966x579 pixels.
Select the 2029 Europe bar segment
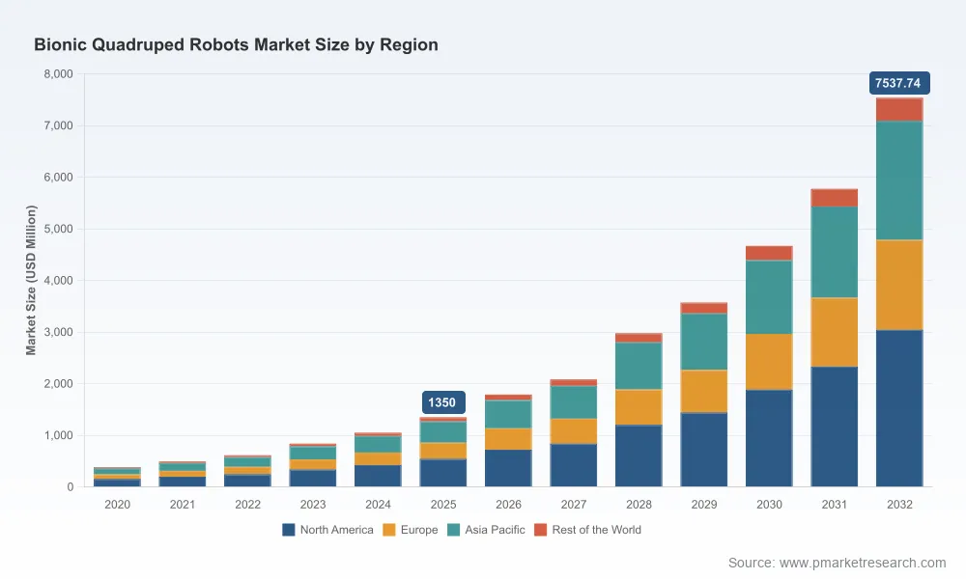pyautogui.click(x=703, y=392)
